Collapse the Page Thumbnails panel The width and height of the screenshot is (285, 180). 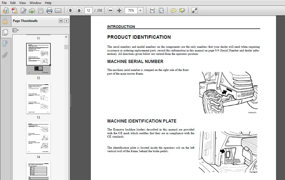point(61,21)
